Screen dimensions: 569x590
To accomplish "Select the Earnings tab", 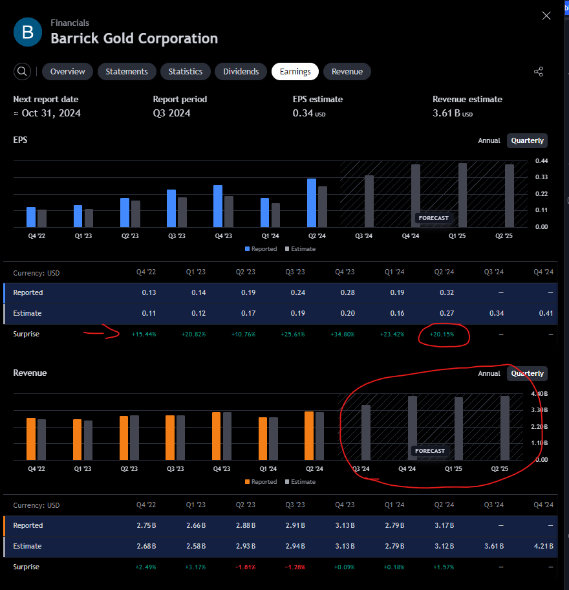I will click(x=295, y=72).
